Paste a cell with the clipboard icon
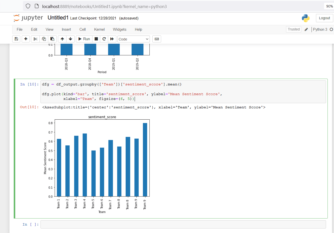Image resolution: width=334 pixels, height=233 pixels. [52, 39]
